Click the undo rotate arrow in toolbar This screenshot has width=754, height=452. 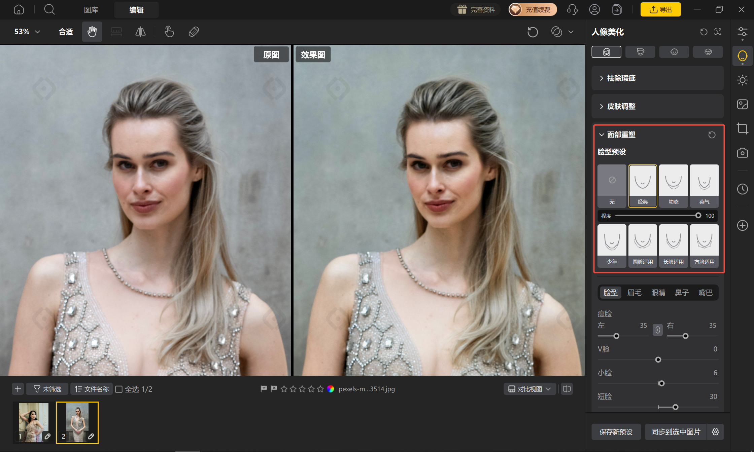point(533,32)
